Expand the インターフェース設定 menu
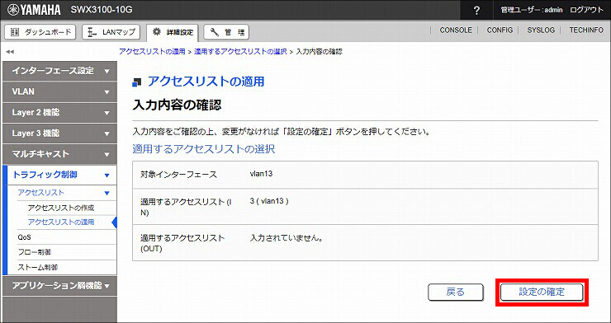This screenshot has width=611, height=323. [59, 71]
